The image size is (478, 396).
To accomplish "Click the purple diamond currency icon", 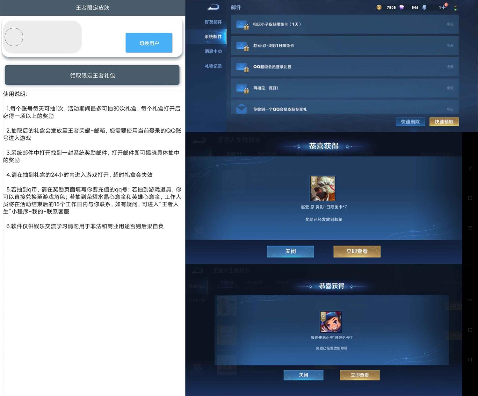I will tap(402, 7).
